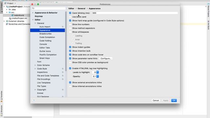Click Editor in the breadcrumb path
Image resolution: width=210 pixels, height=118 pixels.
[x=71, y=9]
